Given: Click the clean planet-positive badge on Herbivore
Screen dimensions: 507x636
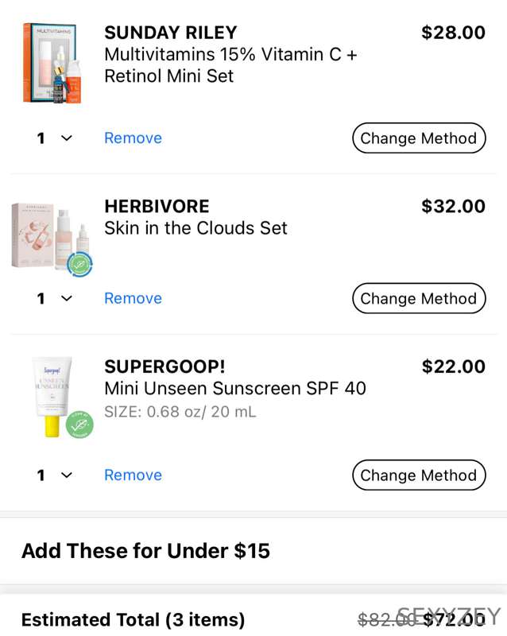Looking at the screenshot, I should [80, 264].
